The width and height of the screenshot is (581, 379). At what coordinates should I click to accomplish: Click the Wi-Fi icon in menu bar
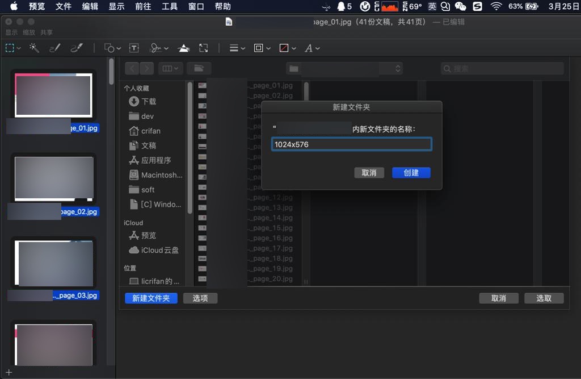(496, 6)
